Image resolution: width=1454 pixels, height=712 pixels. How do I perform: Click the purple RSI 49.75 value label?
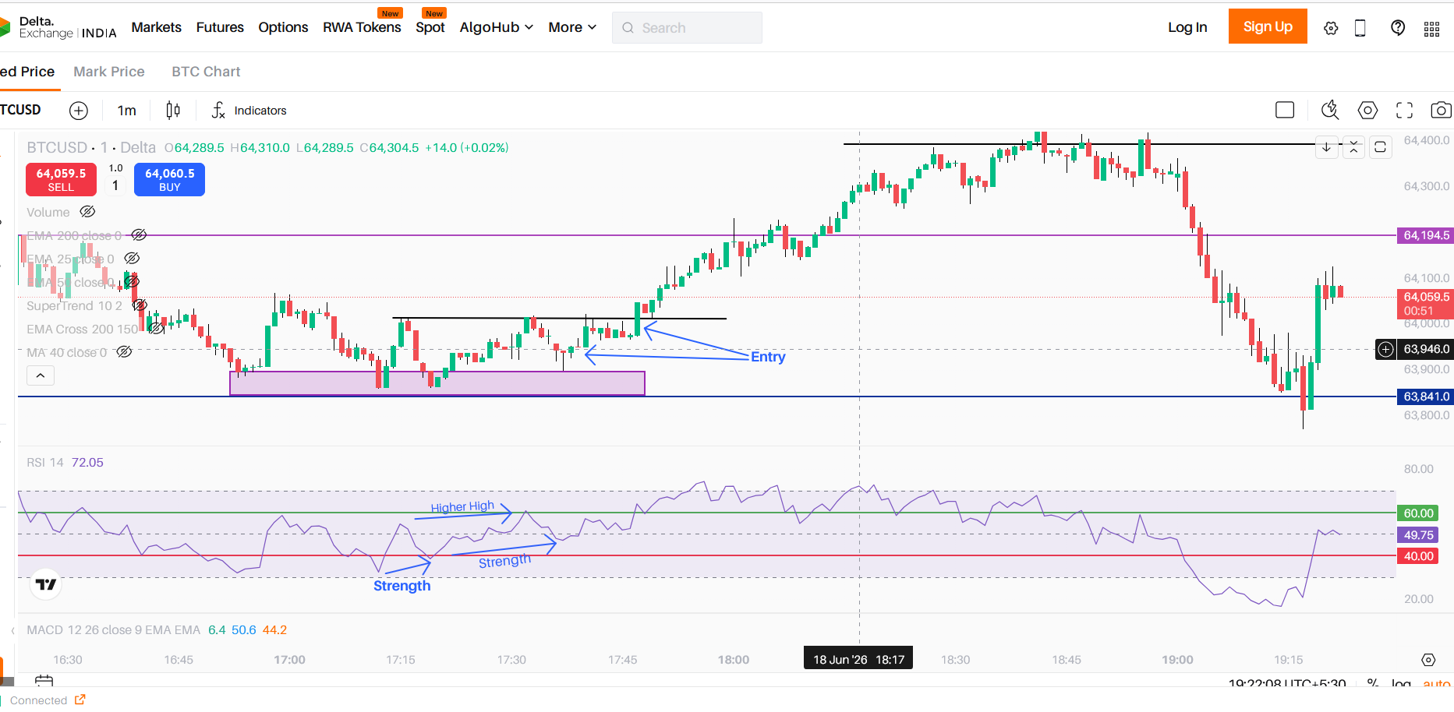1418,535
